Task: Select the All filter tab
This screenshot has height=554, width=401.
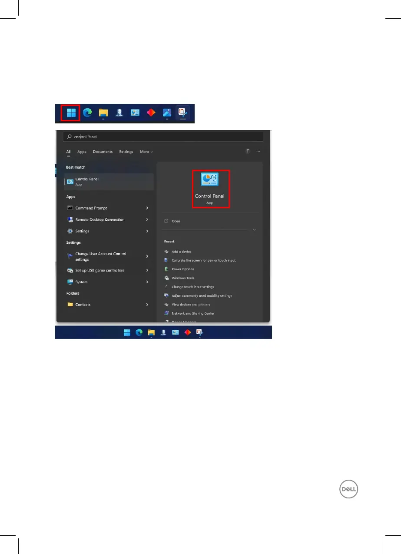Action: point(68,152)
